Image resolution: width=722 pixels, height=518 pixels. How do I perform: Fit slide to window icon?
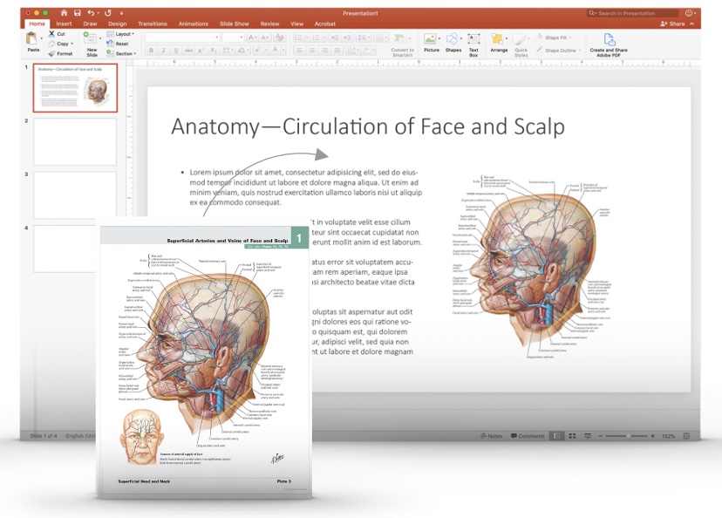(x=686, y=435)
